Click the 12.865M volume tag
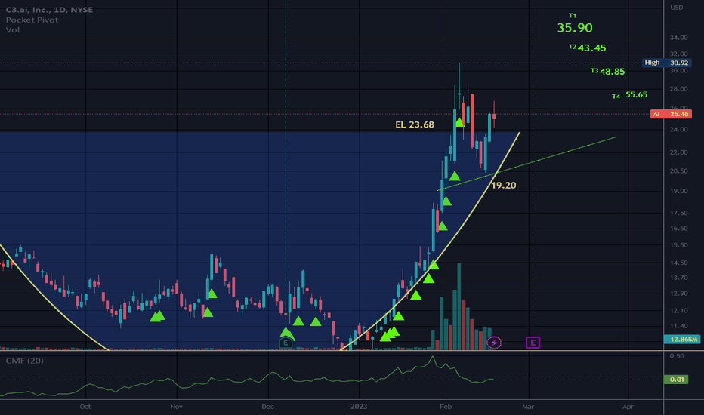Image resolution: width=704 pixels, height=415 pixels. [x=682, y=340]
